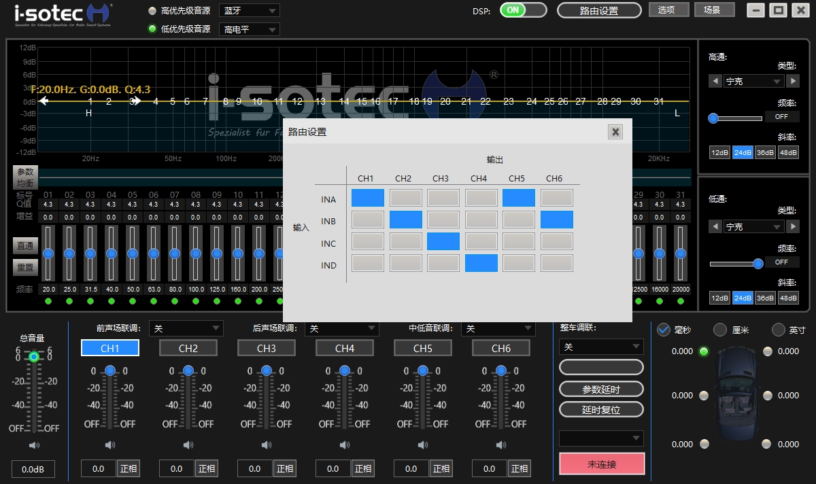Image resolution: width=816 pixels, height=484 pixels.
Task: Select the high priority source radio button
Action: coord(152,11)
